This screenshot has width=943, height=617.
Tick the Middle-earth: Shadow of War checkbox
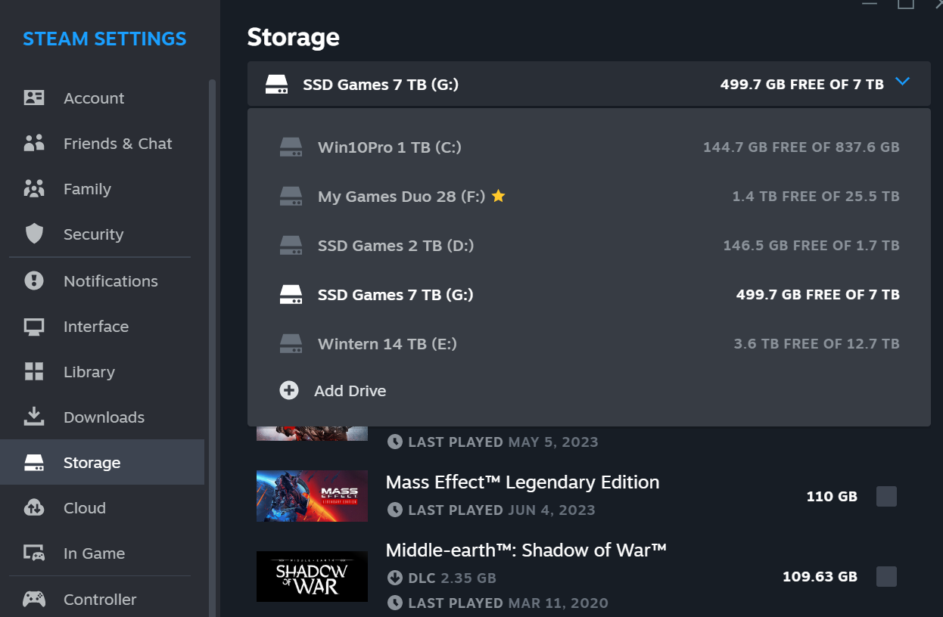[886, 576]
